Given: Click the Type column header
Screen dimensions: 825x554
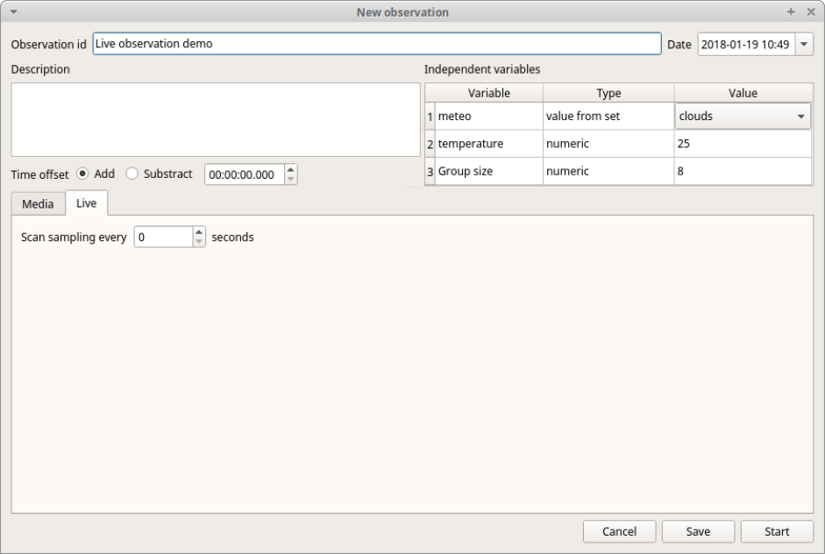Looking at the screenshot, I should tap(608, 93).
